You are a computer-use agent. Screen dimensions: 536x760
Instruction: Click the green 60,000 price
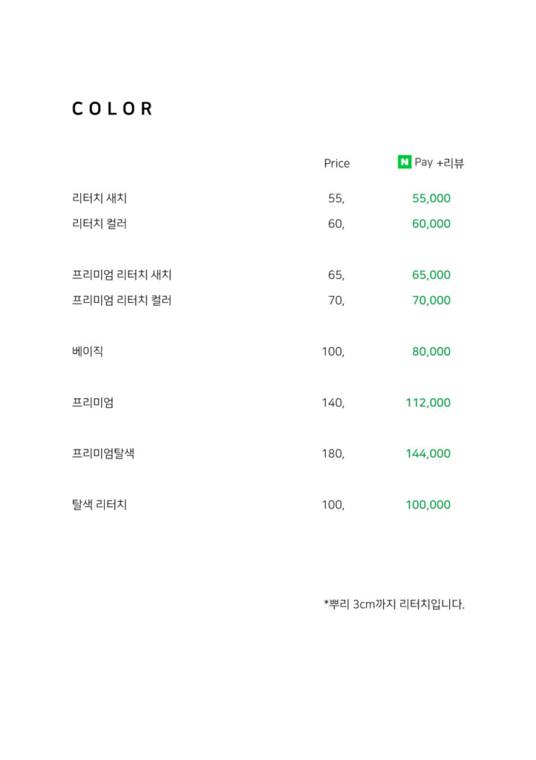click(431, 224)
